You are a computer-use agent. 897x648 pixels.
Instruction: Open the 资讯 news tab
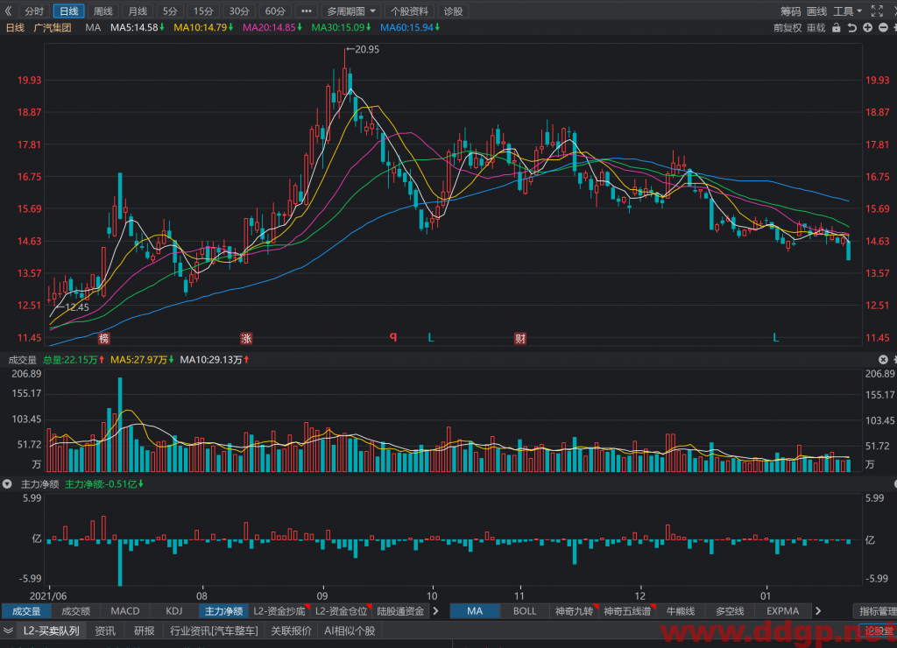click(x=105, y=630)
